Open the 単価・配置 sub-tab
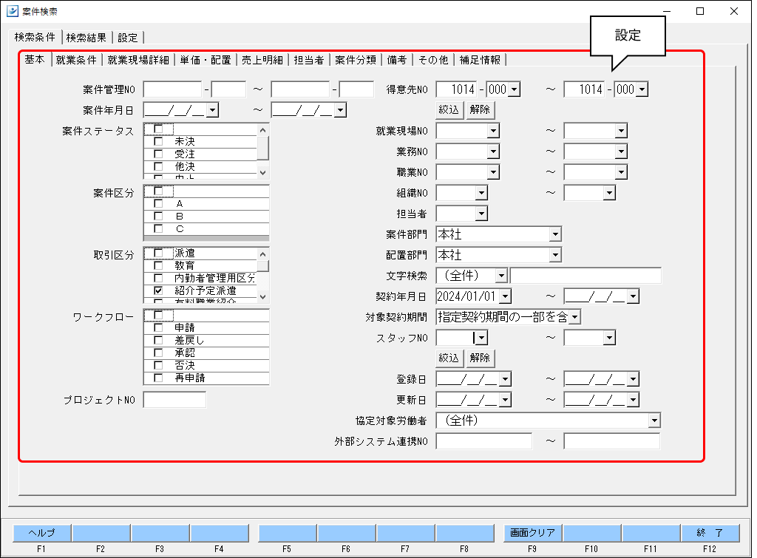 tap(206, 60)
